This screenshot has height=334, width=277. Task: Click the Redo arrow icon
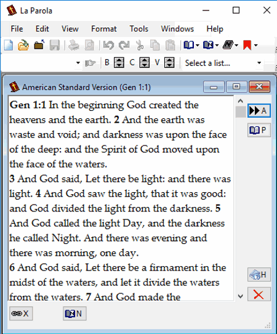click(124, 45)
